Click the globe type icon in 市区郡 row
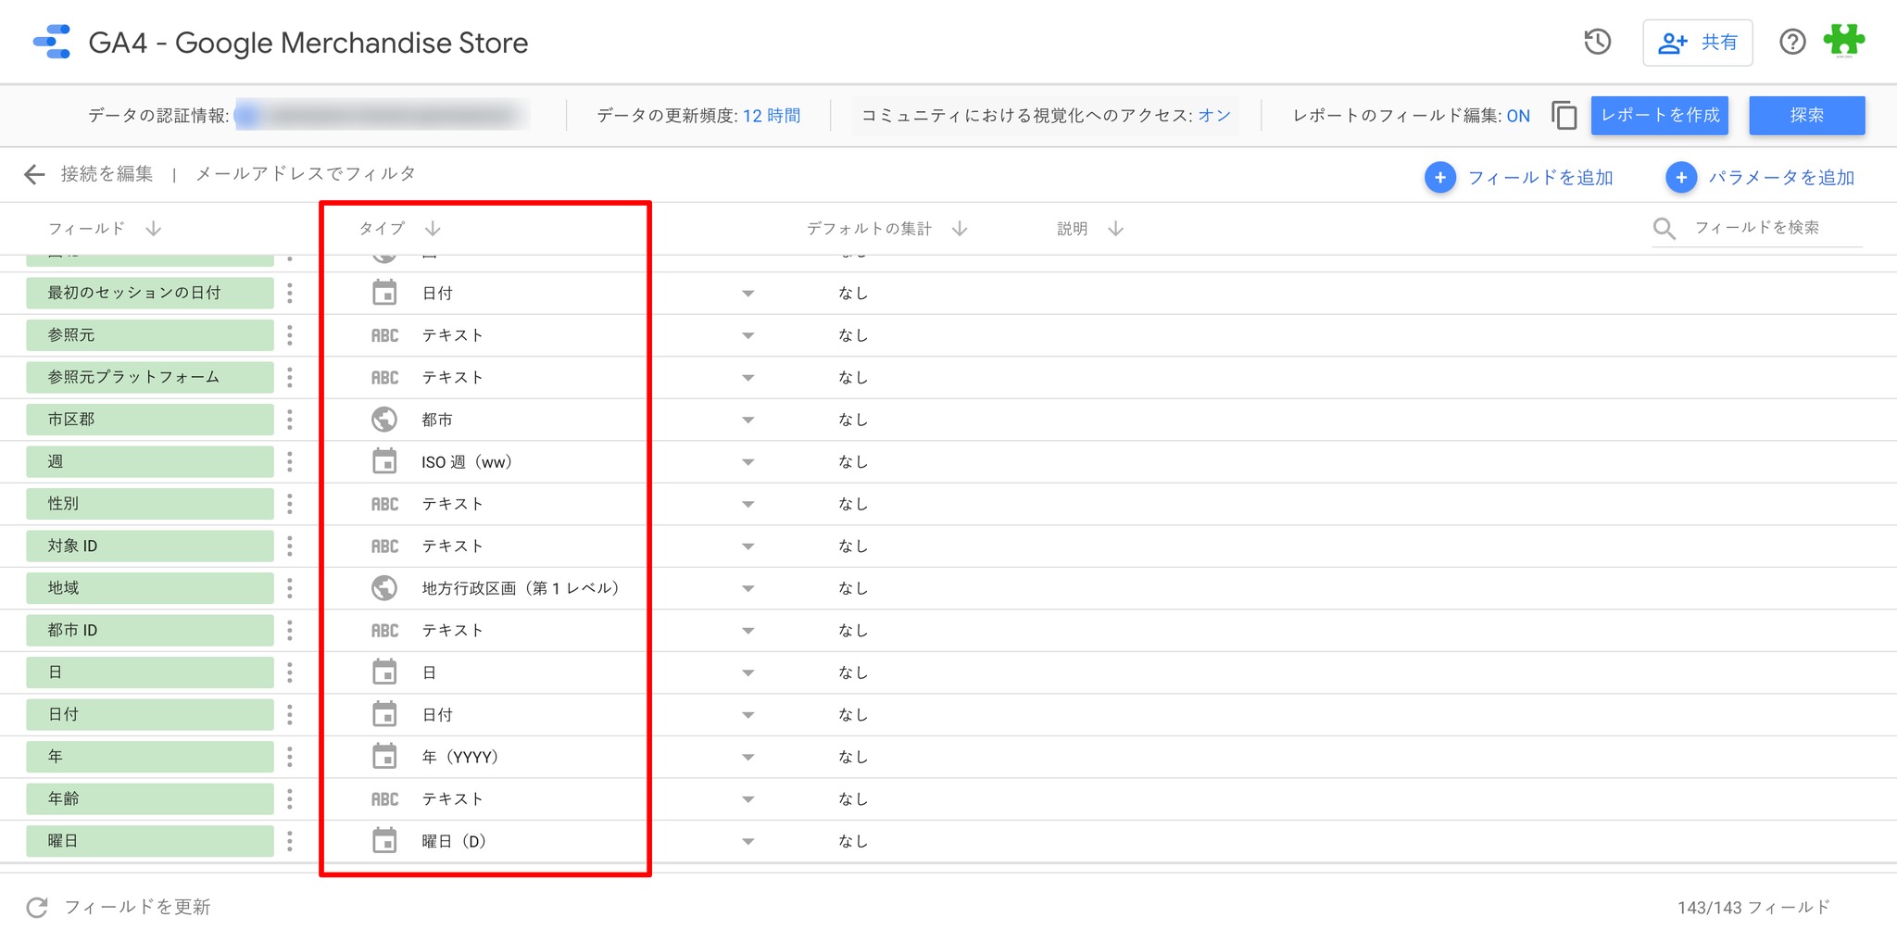Viewport: 1897px width, 942px height. pos(384,420)
